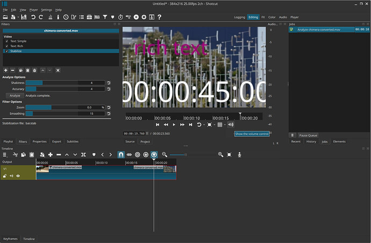The width and height of the screenshot is (371, 243).
Task: Open the Jobs panel menu button
Action: pyautogui.click(x=292, y=135)
